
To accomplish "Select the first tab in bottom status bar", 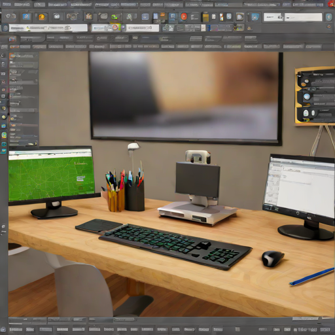I will pyautogui.click(x=16, y=329).
